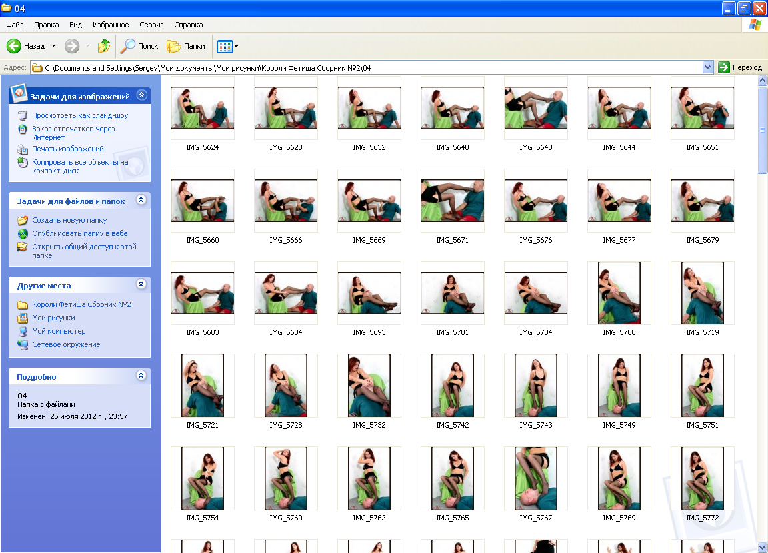The image size is (768, 553).
Task: Click Заказ отпечатков через Интернет link
Action: [x=73, y=133]
